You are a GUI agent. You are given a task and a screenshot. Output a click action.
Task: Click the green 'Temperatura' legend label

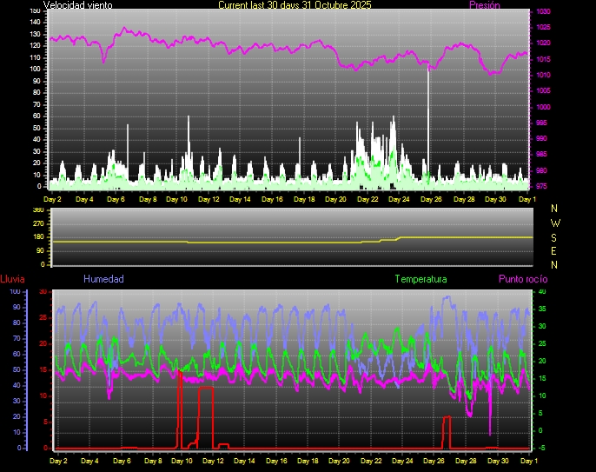421,279
